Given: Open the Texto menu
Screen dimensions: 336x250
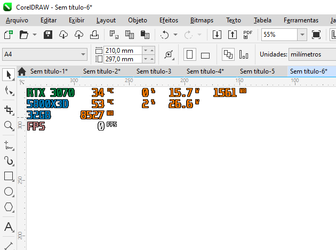Looking at the screenshot, I should pos(234,20).
